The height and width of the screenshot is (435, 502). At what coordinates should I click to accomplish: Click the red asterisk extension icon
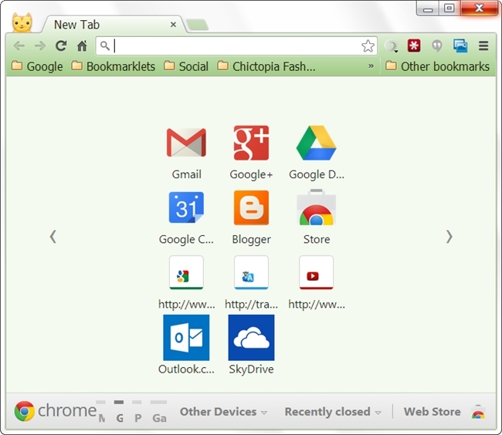414,46
